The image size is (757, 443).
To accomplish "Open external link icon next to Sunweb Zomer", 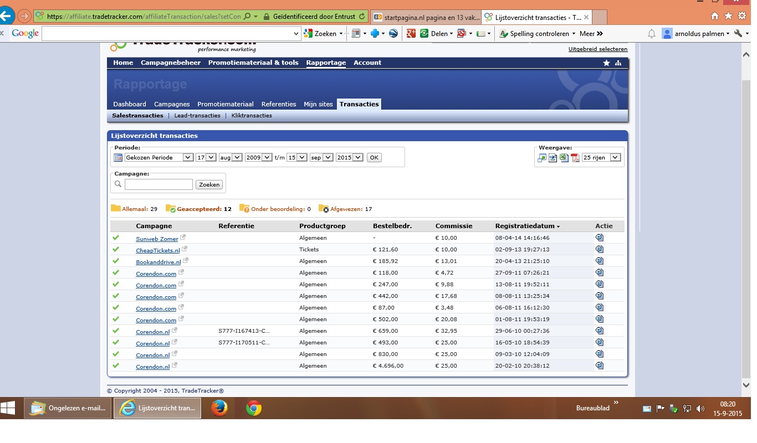I will [x=183, y=238].
